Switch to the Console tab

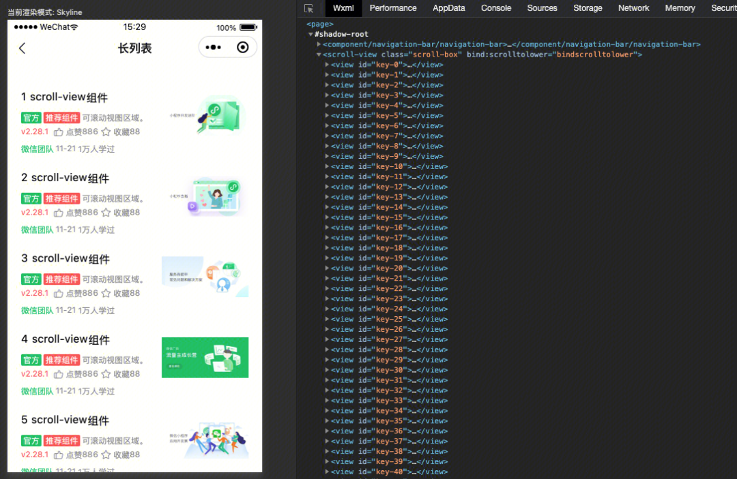coord(496,8)
